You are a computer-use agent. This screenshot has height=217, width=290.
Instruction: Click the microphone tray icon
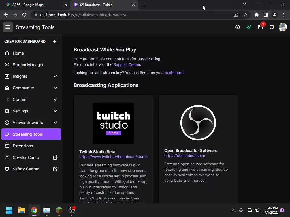[x=241, y=210]
